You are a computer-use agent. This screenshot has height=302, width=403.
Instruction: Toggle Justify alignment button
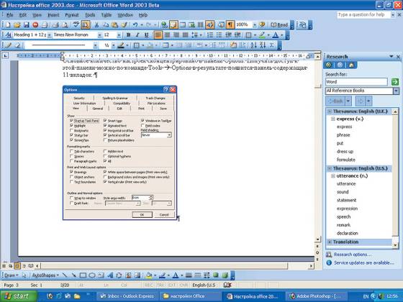[186, 35]
